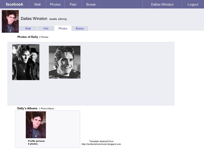Click Dallas Winston in the top bar
The height and width of the screenshot is (153, 204).
point(162,4)
